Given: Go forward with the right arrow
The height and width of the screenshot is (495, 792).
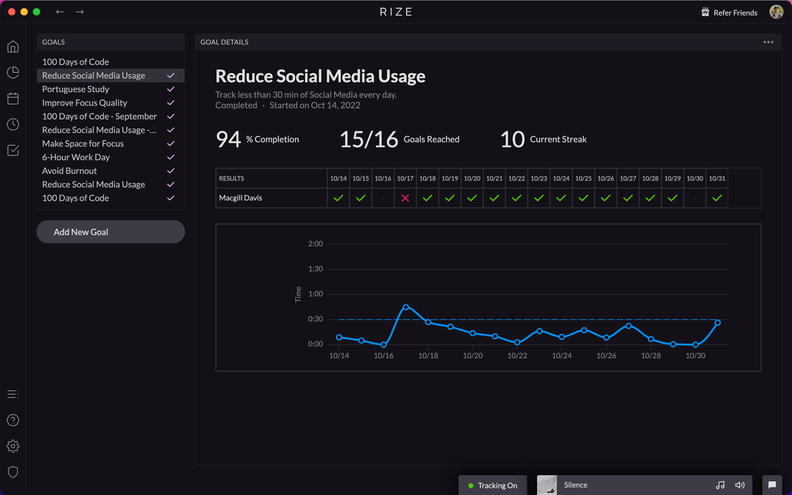Looking at the screenshot, I should coord(80,12).
